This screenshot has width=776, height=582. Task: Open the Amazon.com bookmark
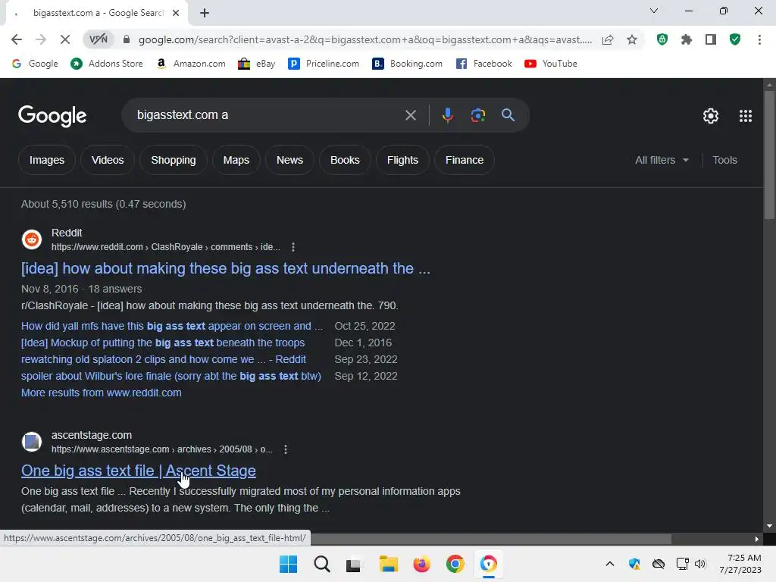point(190,64)
